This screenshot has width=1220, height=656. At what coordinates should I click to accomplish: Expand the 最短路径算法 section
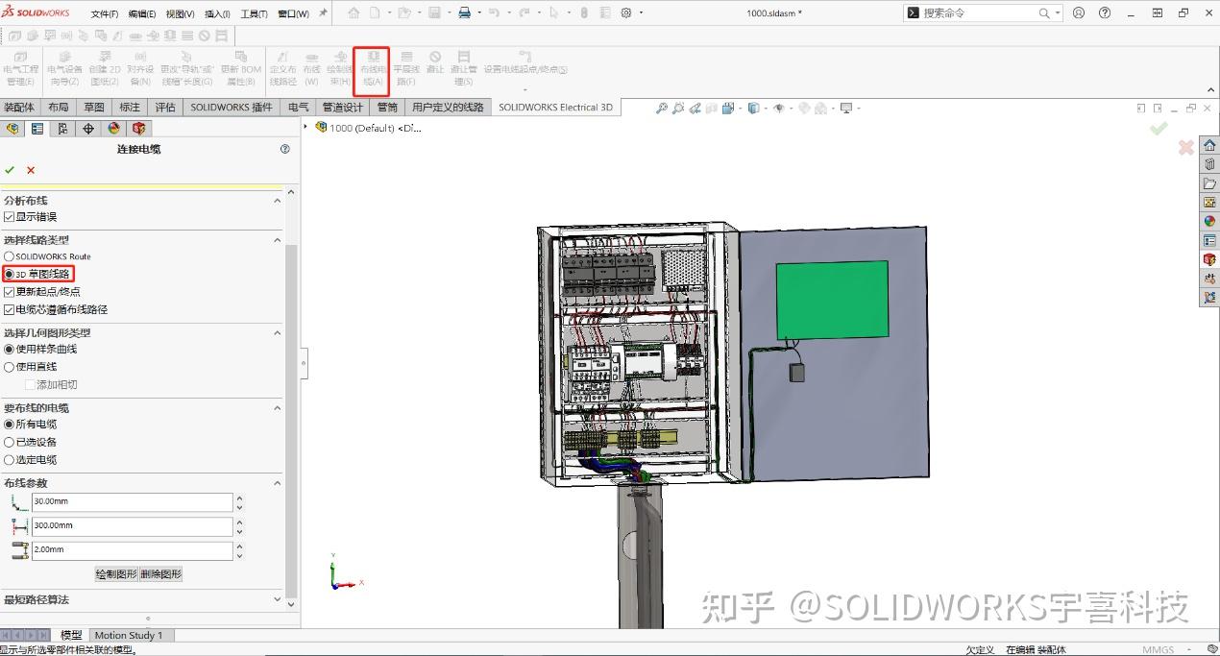coord(278,599)
